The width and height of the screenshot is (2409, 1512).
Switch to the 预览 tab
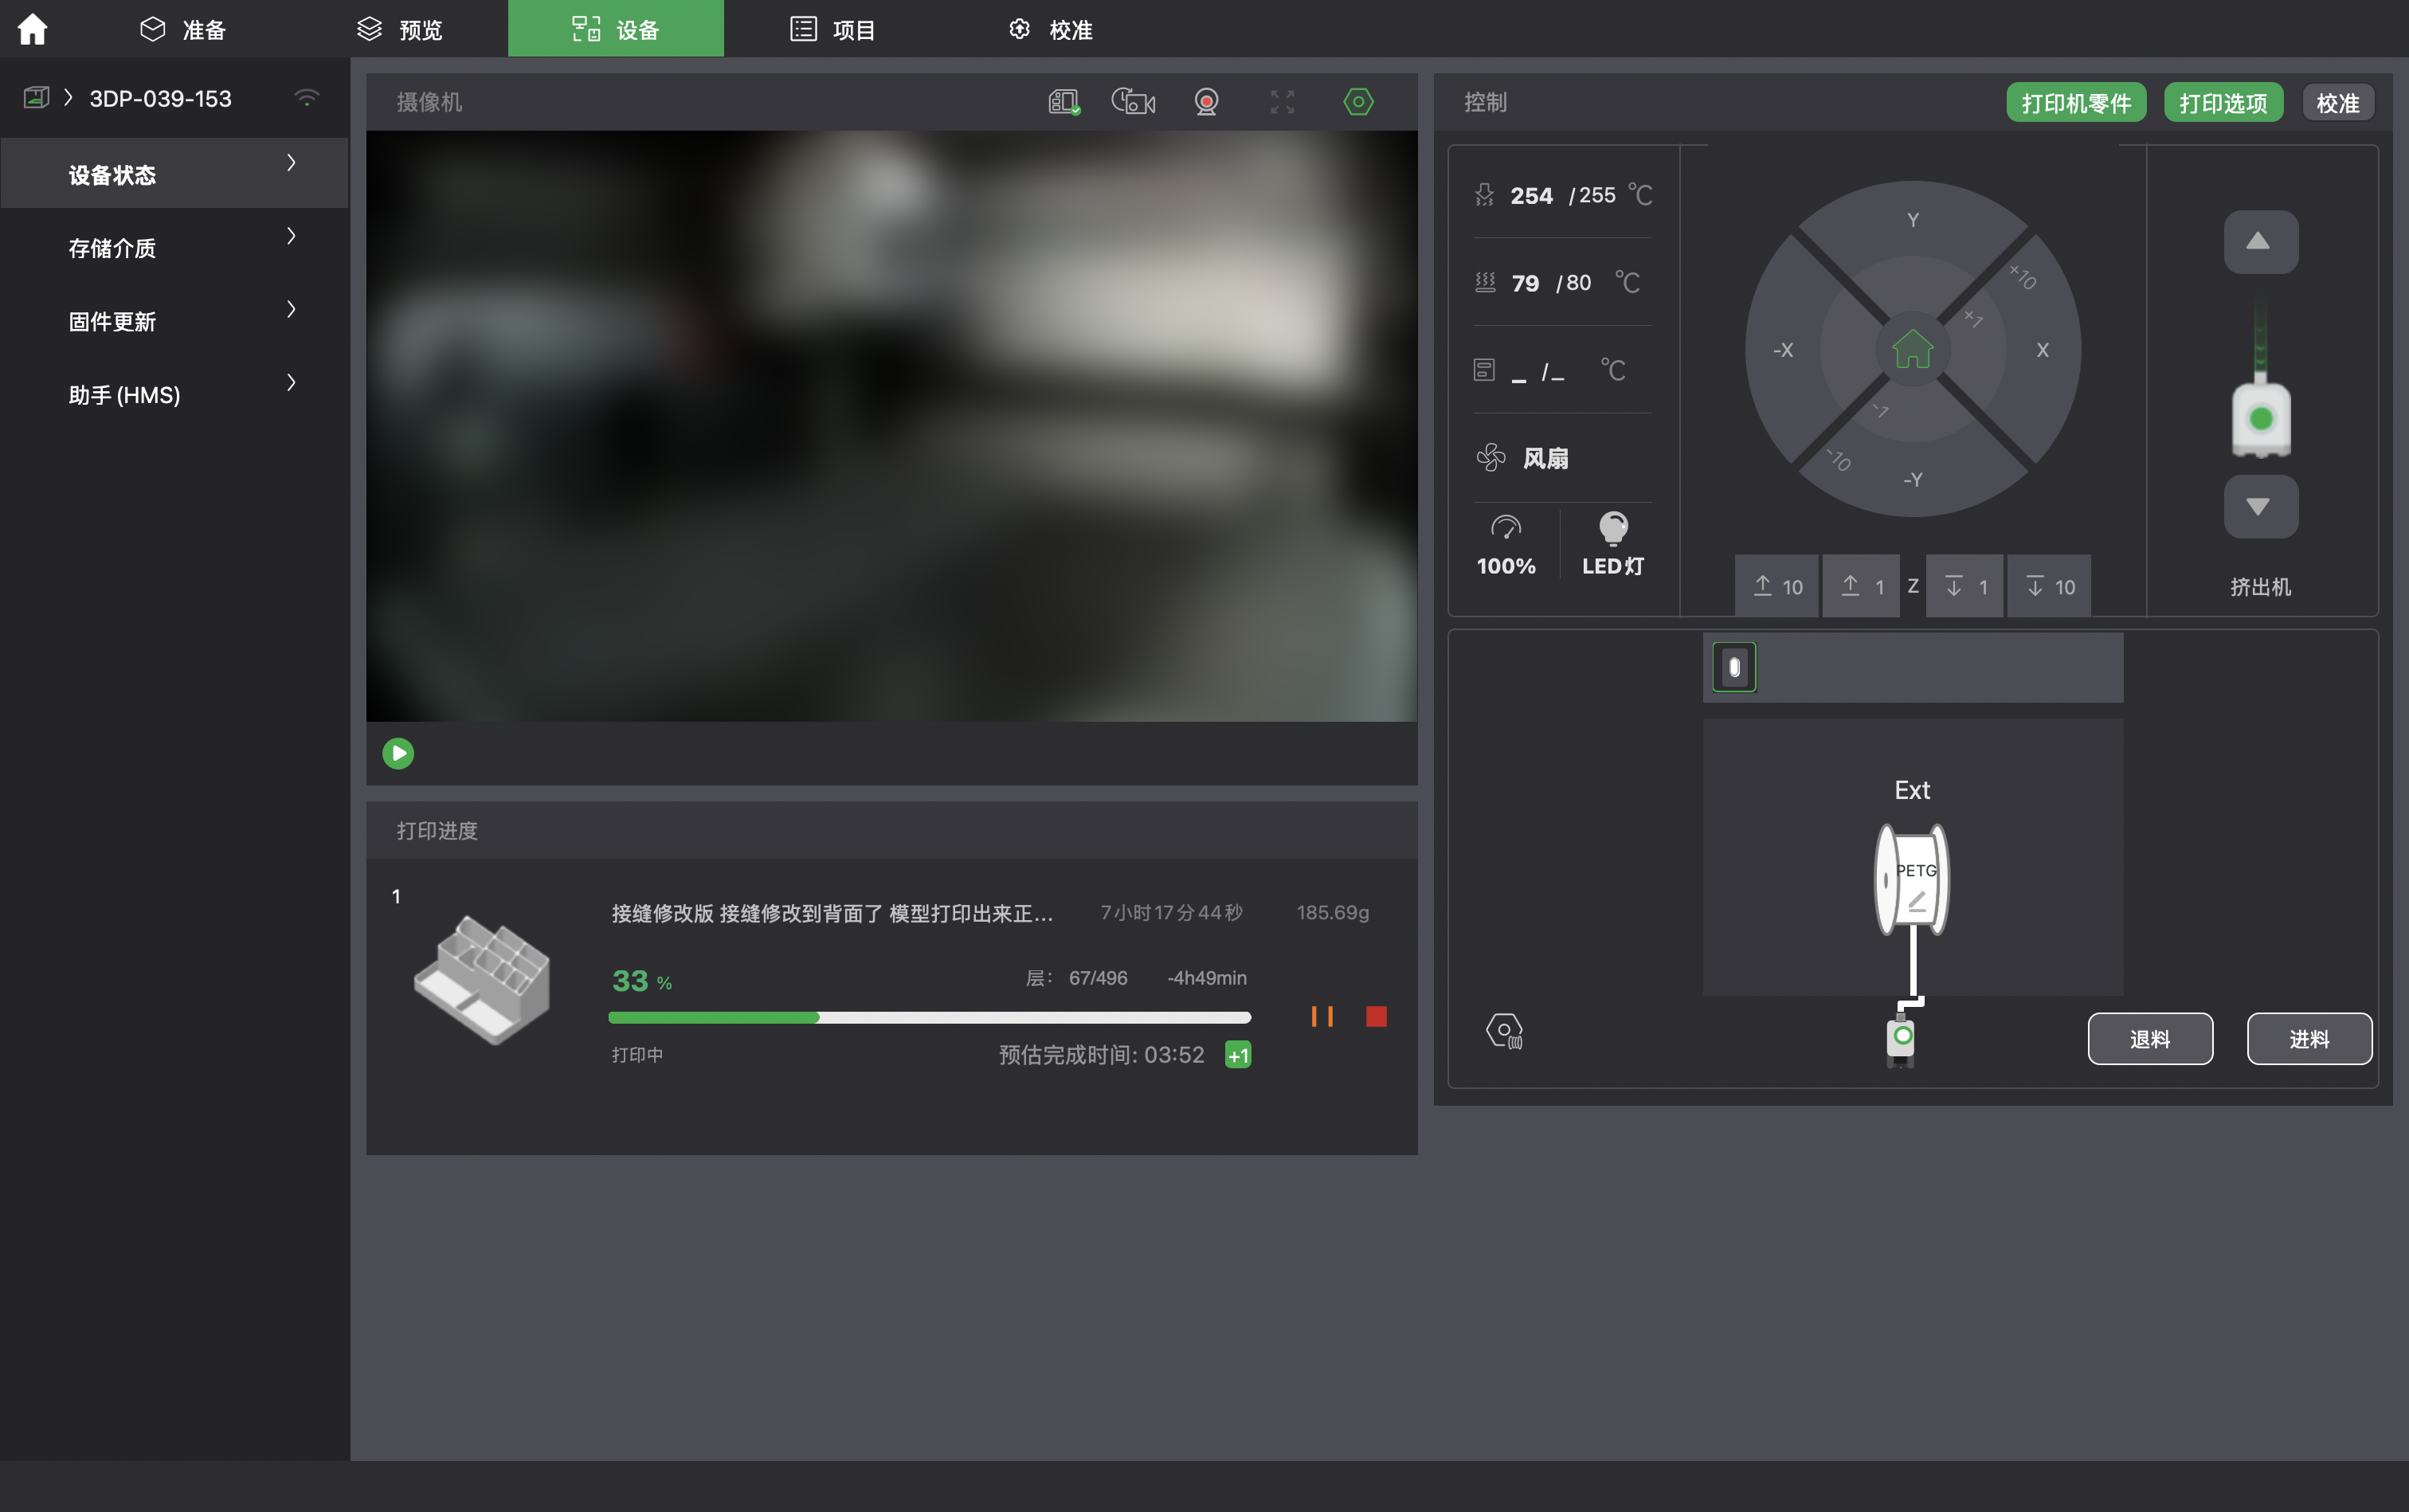[x=400, y=29]
